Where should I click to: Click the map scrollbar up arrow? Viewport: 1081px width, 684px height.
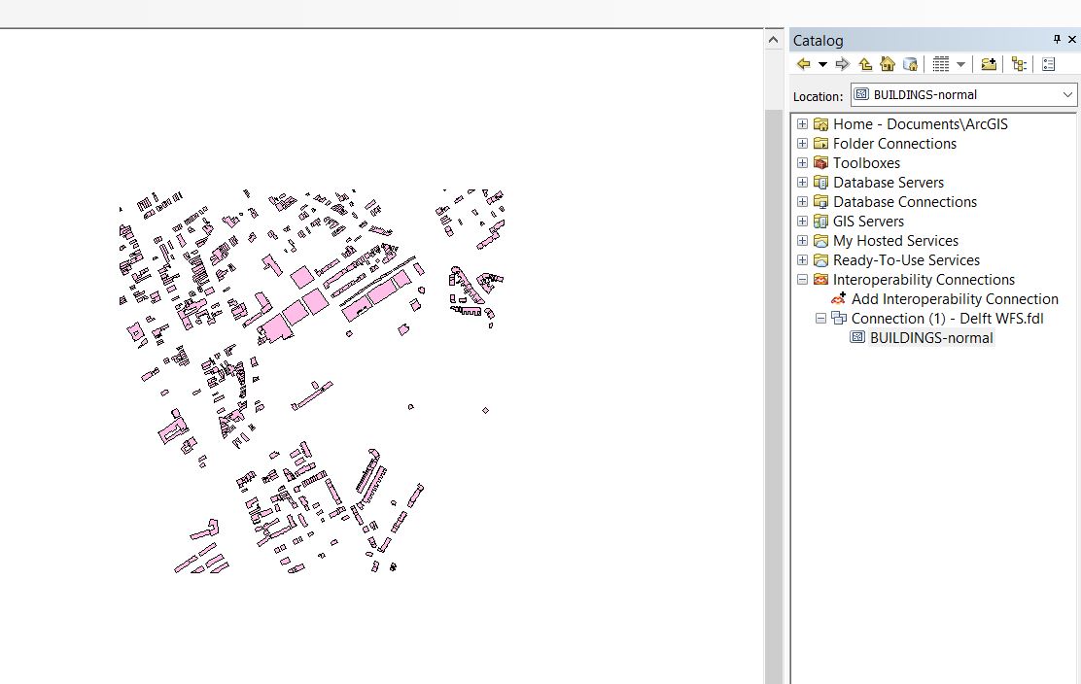pos(774,40)
